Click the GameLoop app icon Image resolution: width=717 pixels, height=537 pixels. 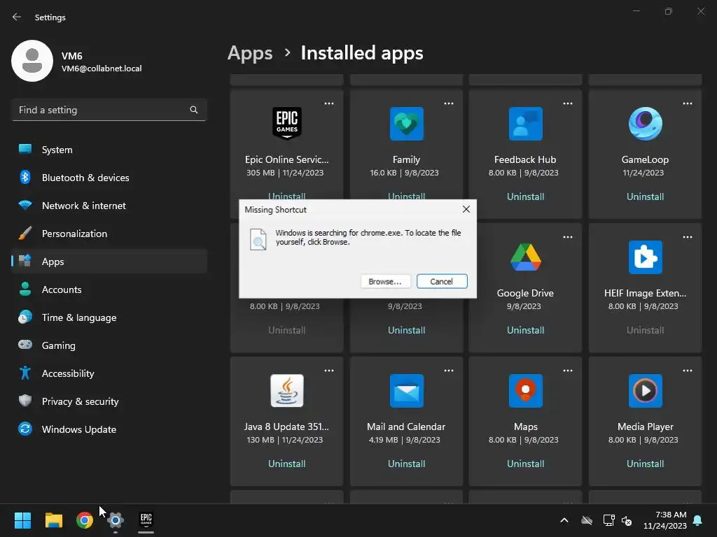click(x=645, y=123)
